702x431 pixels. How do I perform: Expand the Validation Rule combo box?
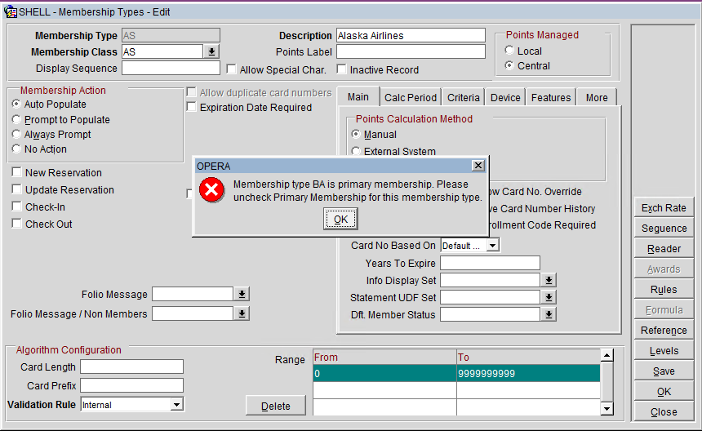tap(176, 405)
